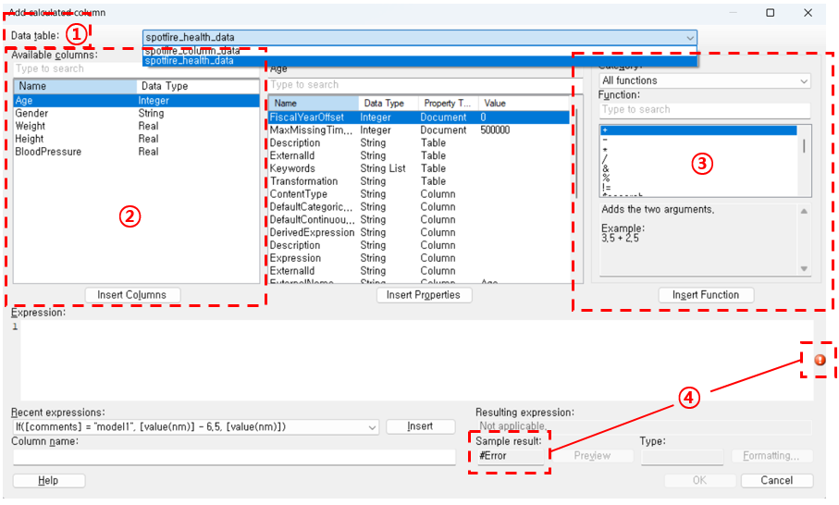Select the & operator in function list
This screenshot has width=839, height=505.
[x=698, y=169]
